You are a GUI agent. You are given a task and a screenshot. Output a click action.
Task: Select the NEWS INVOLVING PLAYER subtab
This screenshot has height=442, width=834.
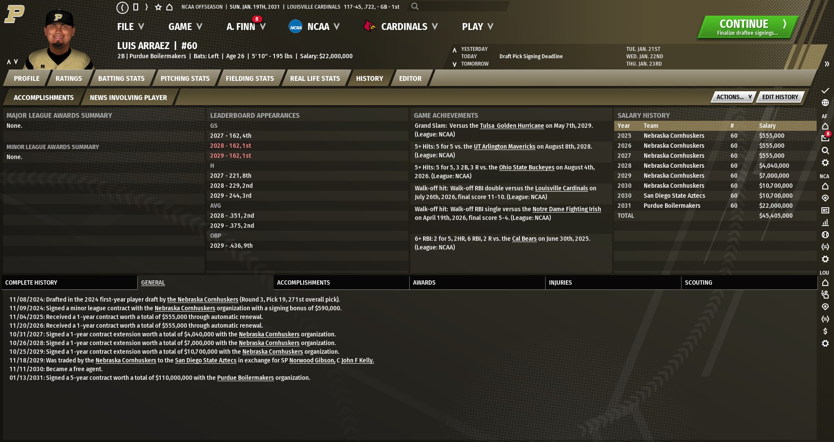click(128, 97)
